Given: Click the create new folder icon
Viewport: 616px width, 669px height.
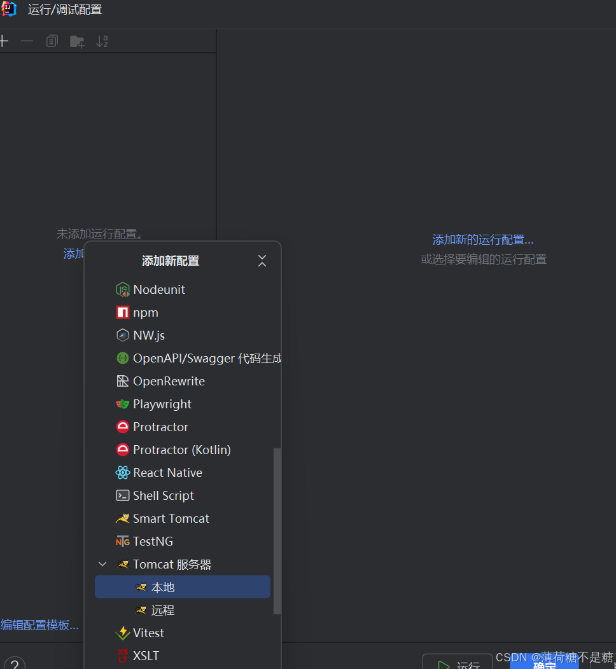Looking at the screenshot, I should (77, 41).
